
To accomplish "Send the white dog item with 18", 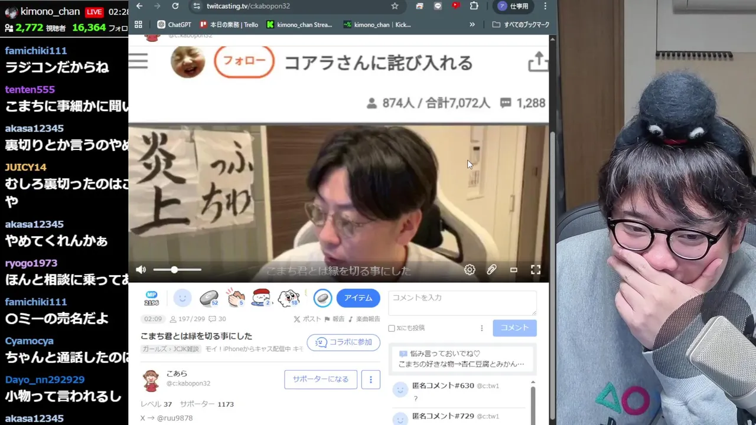I will click(289, 298).
